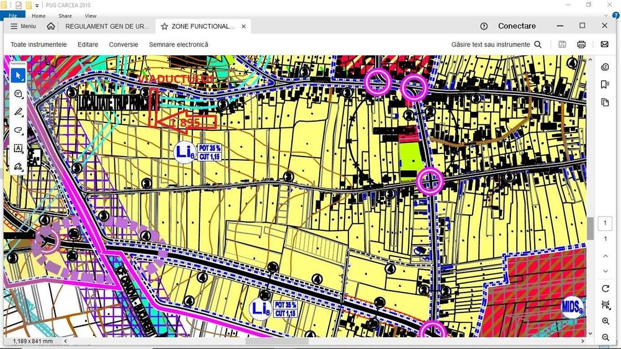Screen dimensions: 621x349
Task: Print the document via printer icon
Action: click(x=581, y=44)
